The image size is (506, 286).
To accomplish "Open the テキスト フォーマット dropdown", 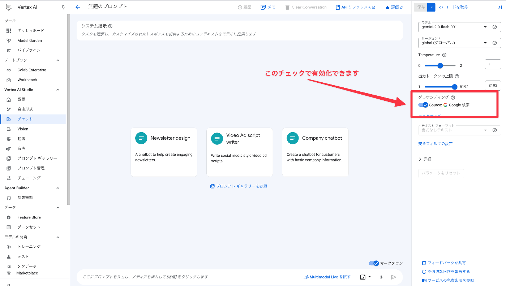I will tap(454, 130).
